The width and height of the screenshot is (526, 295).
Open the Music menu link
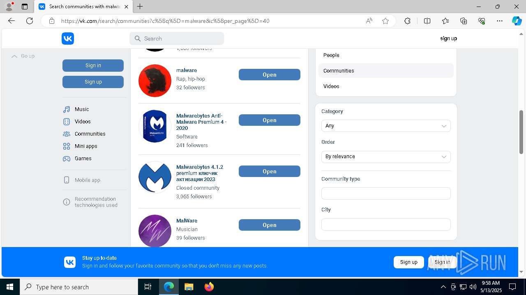pos(82,109)
